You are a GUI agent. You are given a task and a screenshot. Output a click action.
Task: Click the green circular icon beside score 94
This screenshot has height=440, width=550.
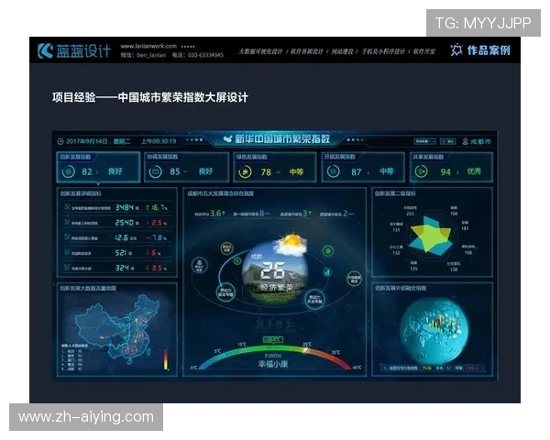(x=421, y=171)
